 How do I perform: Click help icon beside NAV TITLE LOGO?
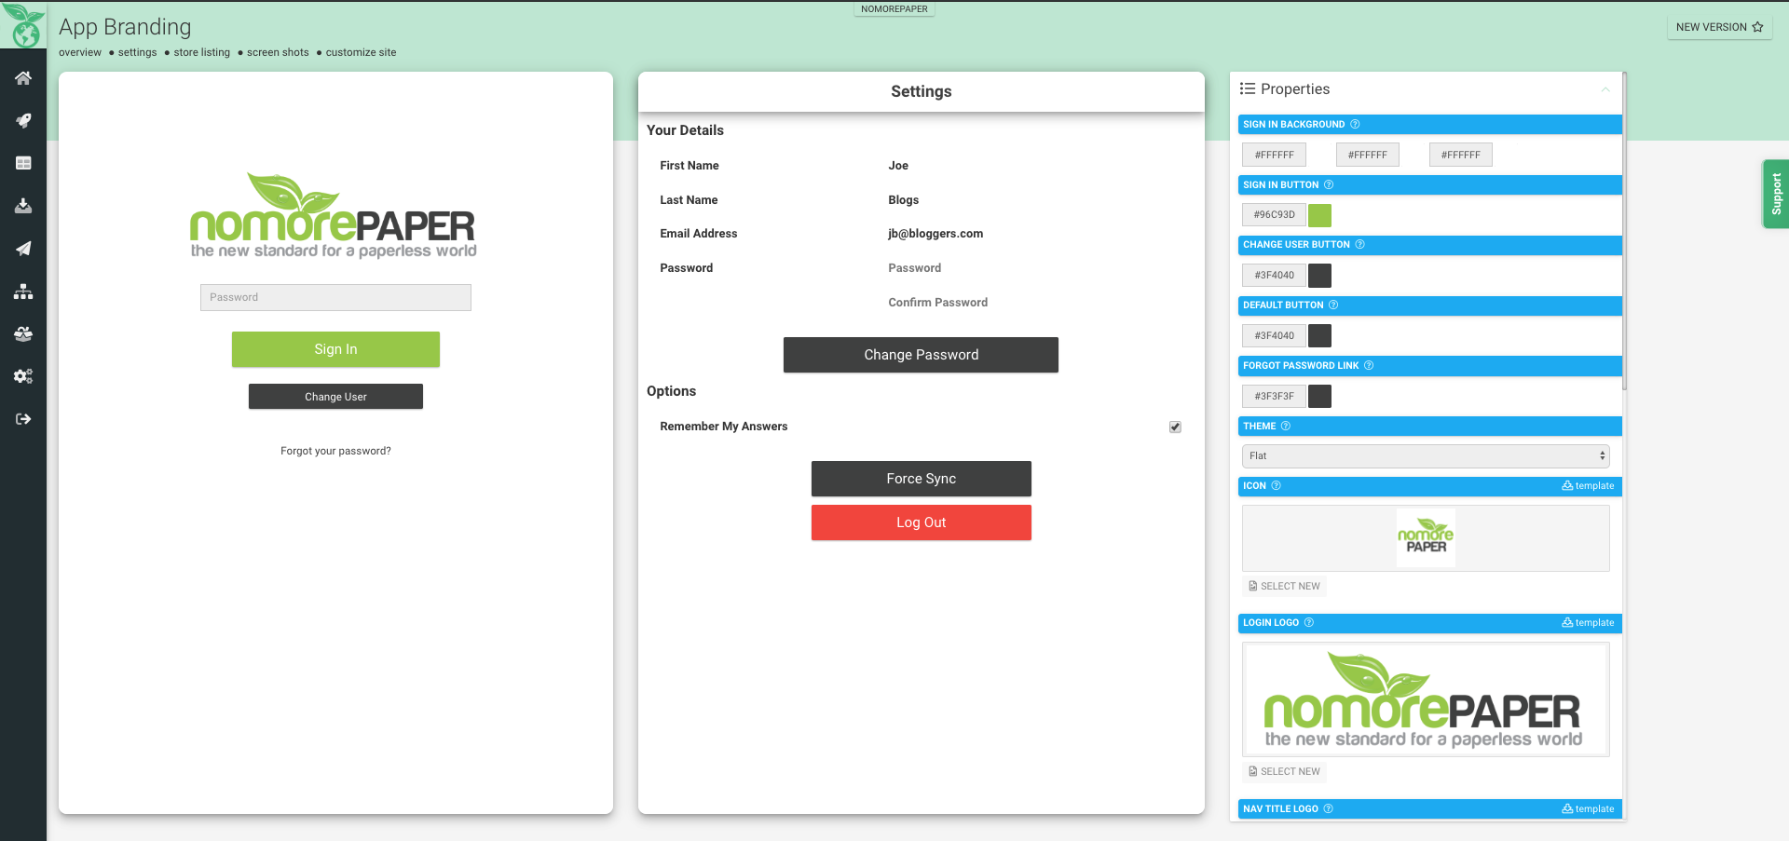click(1329, 808)
